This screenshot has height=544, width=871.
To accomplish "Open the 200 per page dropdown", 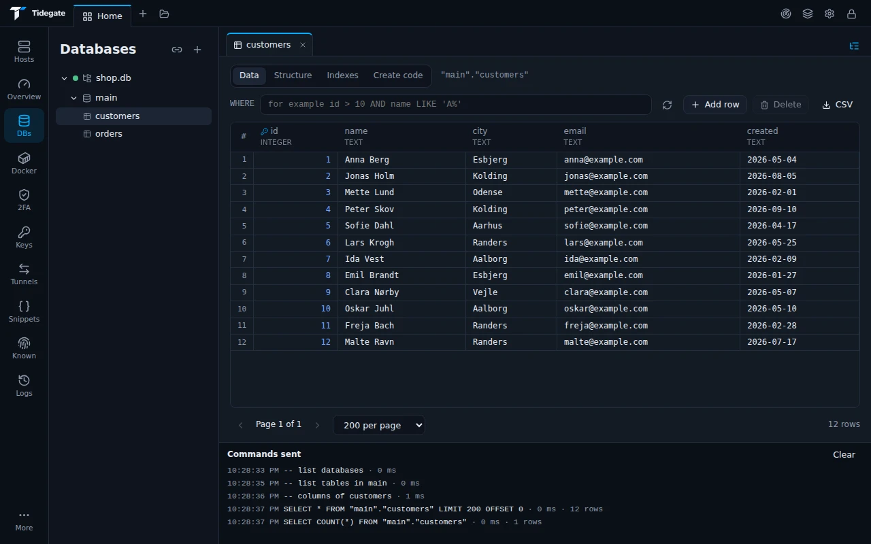I will tap(379, 425).
